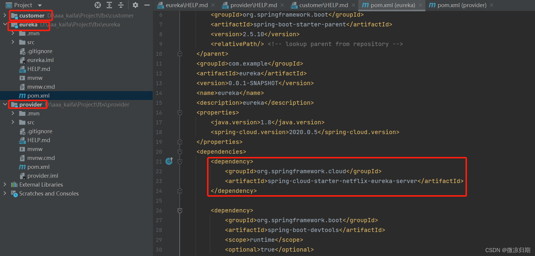Screen dimensions: 535x256
Task: Close the eureka\HELP.md tab
Action: point(213,5)
